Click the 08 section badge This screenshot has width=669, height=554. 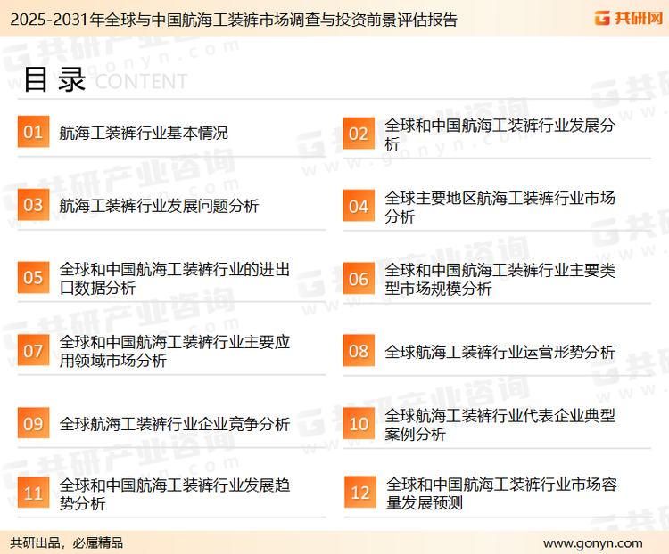point(359,351)
